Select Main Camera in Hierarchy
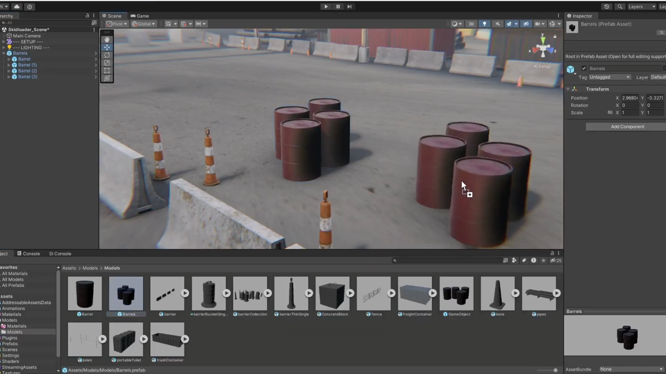Viewport: 666px width, 374px height. point(27,36)
